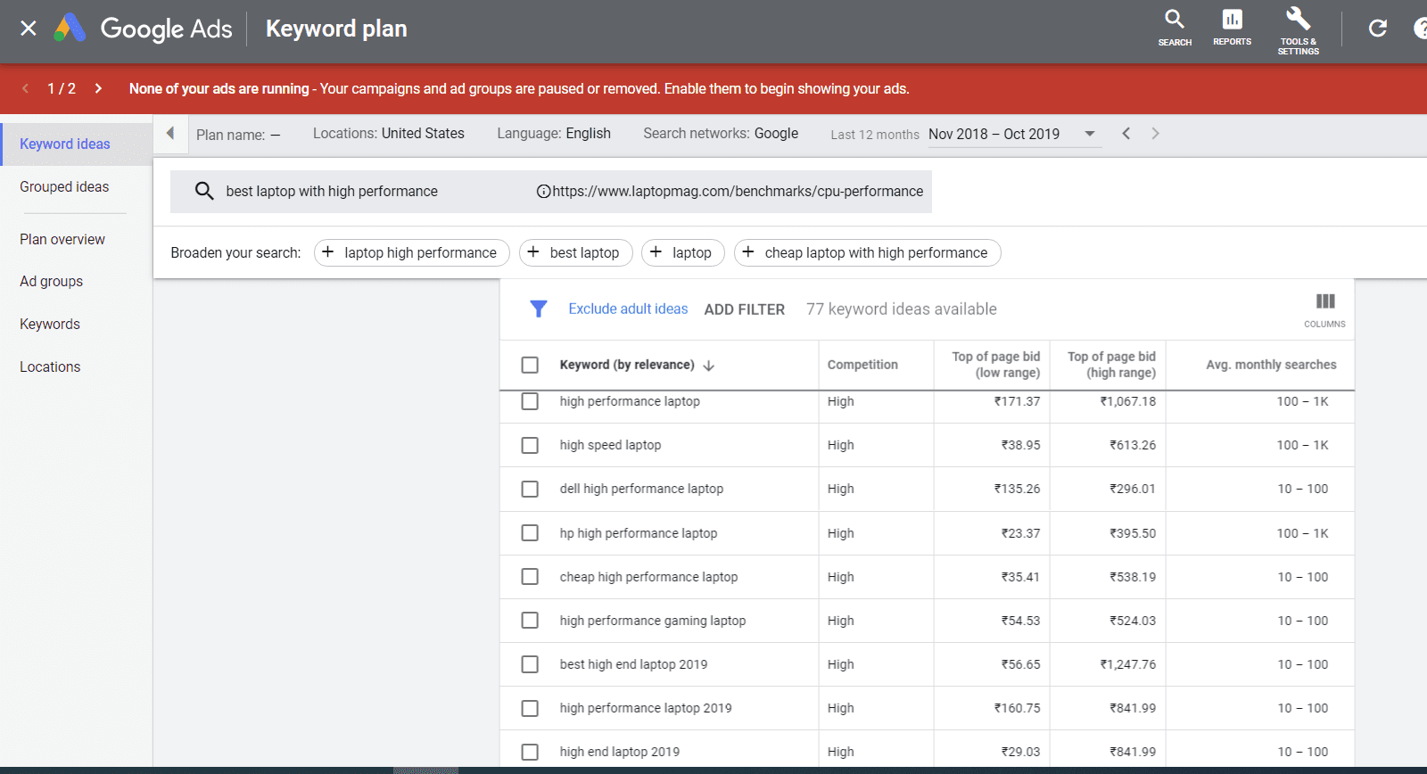Screen dimensions: 1427x774
Task: Click keyword search input text
Action: point(332,191)
